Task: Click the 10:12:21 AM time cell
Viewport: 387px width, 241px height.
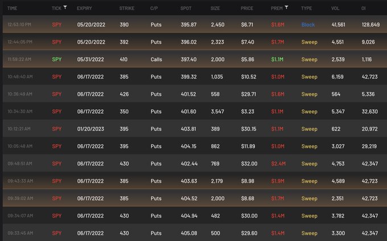Action: pos(19,129)
